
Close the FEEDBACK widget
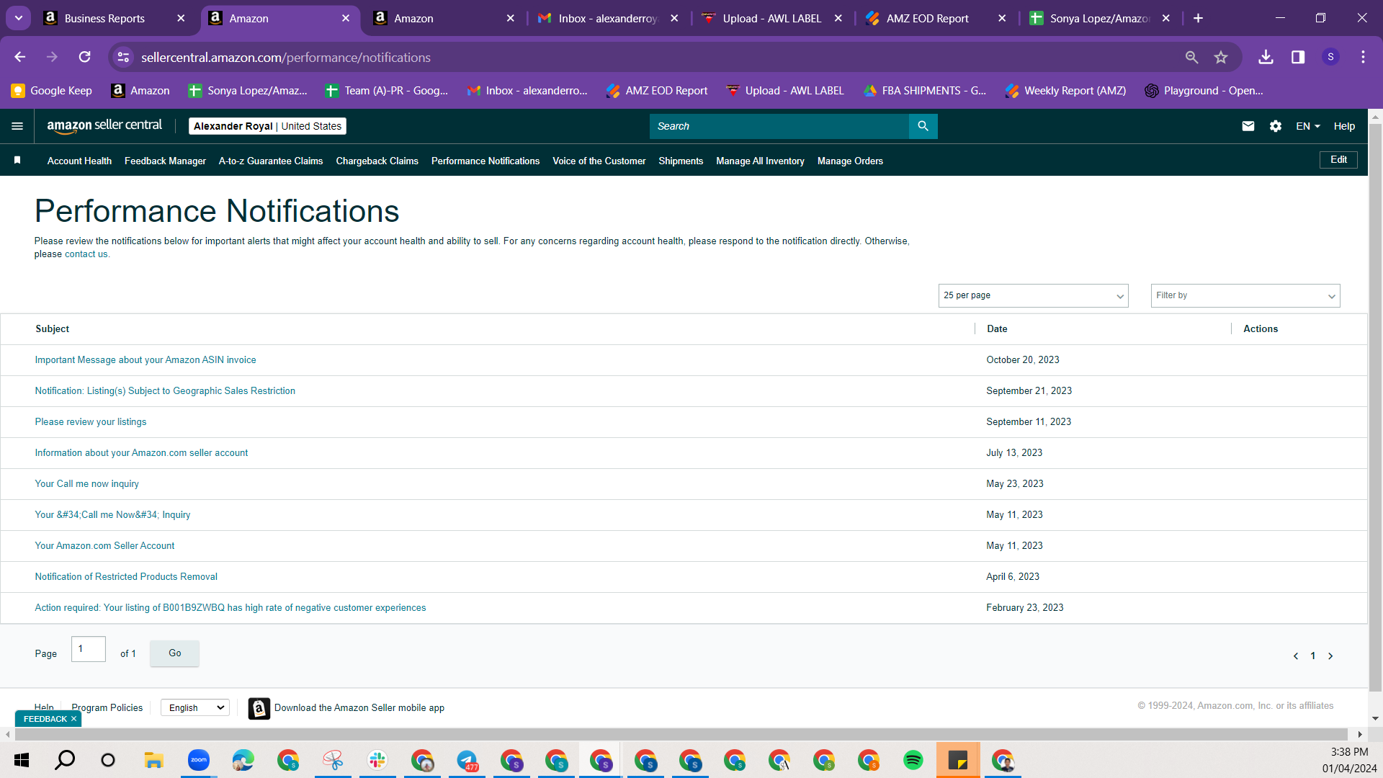pyautogui.click(x=73, y=719)
